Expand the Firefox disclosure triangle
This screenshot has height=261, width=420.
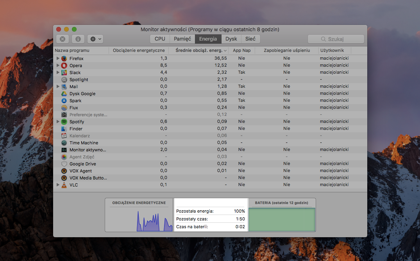click(x=58, y=59)
